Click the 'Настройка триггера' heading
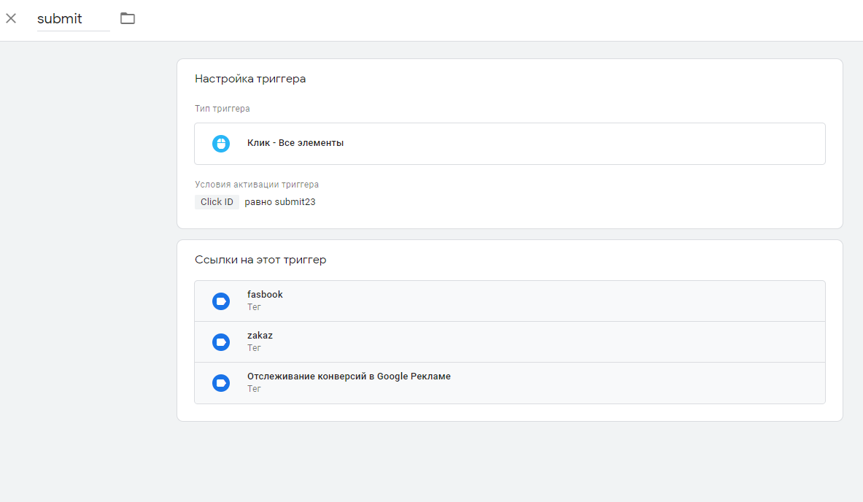Image resolution: width=863 pixels, height=502 pixels. click(x=250, y=79)
